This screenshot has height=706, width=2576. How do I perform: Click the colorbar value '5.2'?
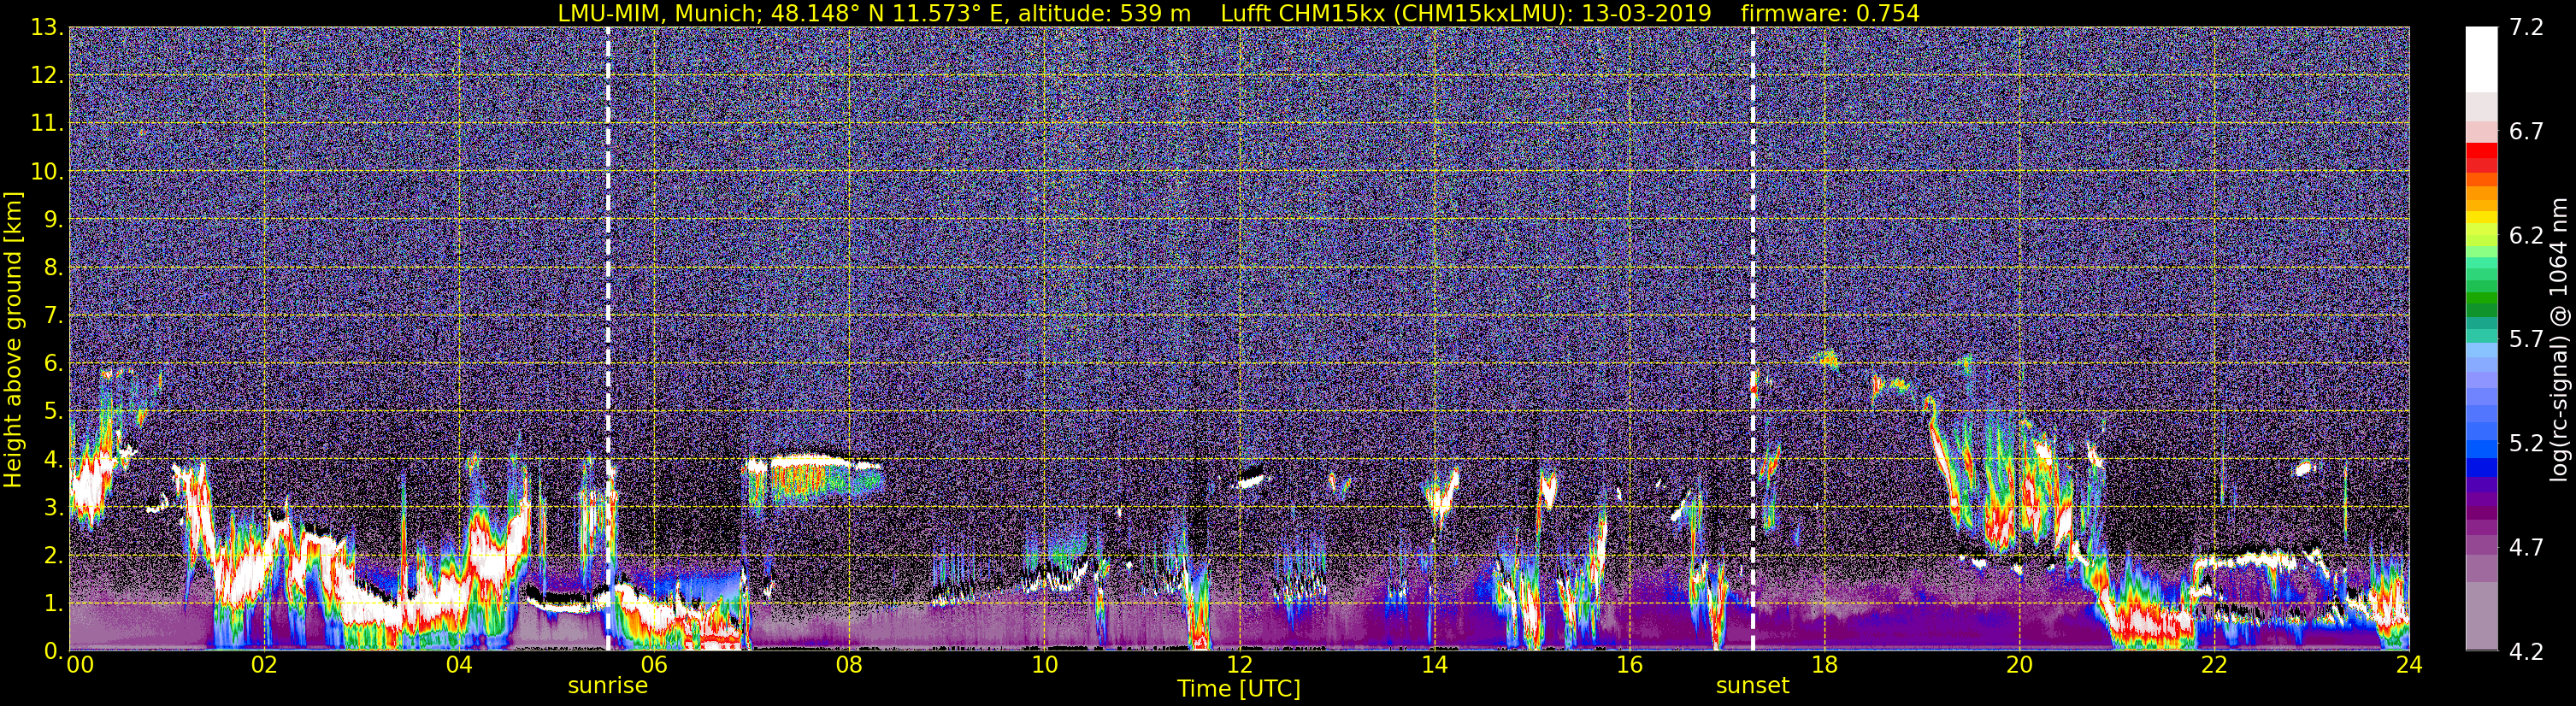click(2526, 444)
